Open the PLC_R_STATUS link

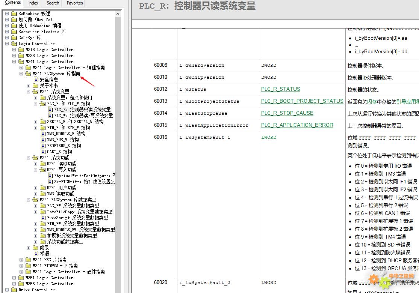(281, 89)
